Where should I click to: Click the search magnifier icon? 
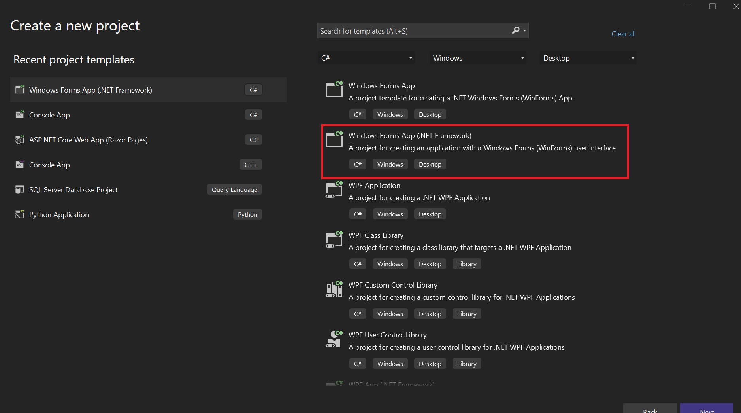tap(515, 30)
